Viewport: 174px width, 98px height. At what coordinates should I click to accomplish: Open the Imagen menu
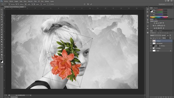click(x=16, y=1)
